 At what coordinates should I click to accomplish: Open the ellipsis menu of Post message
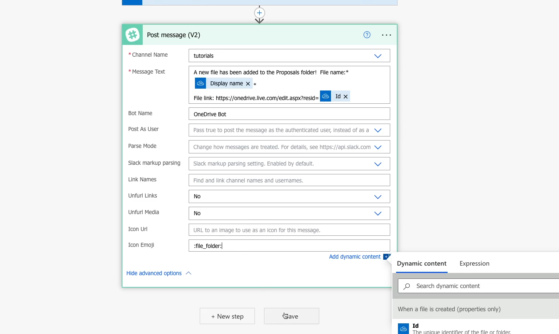[x=386, y=35]
